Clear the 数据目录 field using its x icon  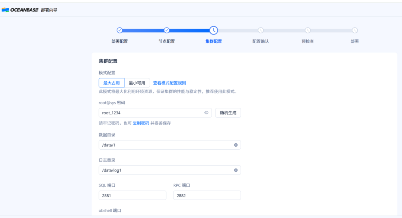pos(235,145)
